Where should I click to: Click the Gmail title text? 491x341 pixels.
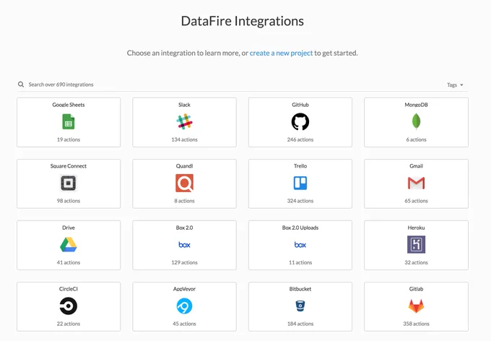click(416, 166)
